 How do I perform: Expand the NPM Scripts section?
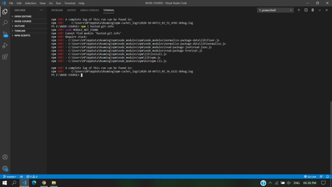(29, 35)
